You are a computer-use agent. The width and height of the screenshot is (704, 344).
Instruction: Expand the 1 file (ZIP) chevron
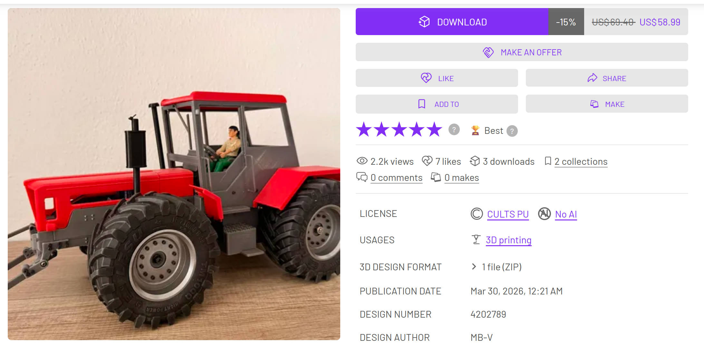[x=474, y=266]
